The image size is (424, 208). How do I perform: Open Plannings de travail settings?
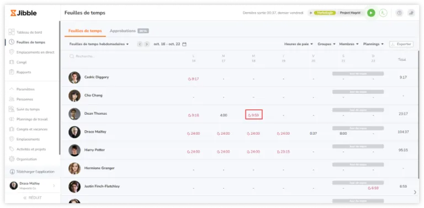click(x=28, y=119)
